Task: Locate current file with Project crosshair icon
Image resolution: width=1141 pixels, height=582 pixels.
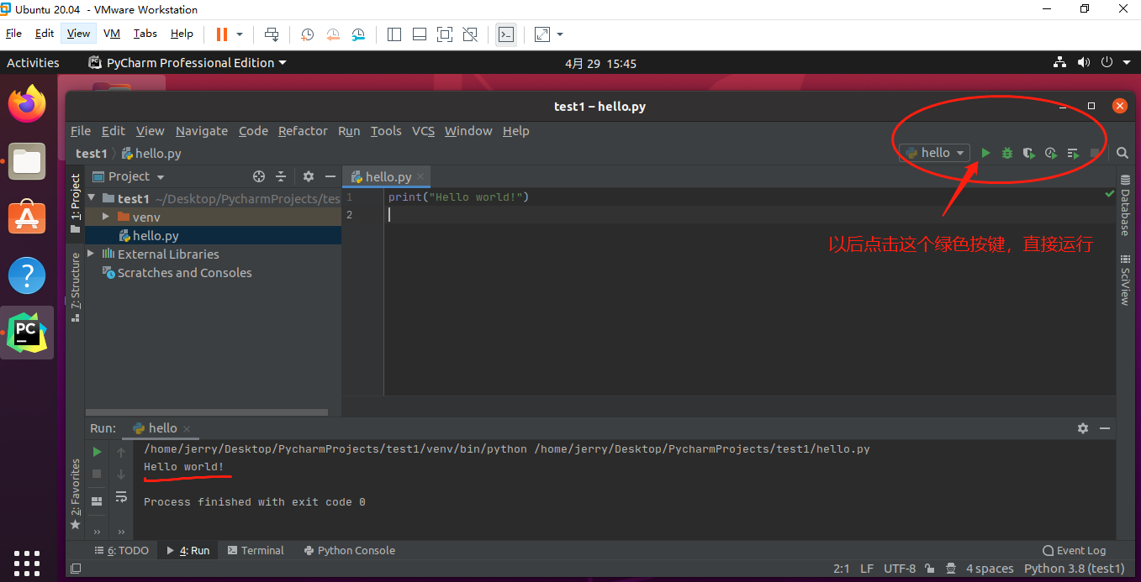Action: [259, 176]
